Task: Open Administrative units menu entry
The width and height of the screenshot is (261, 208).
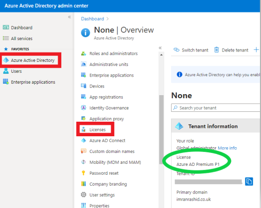Action: point(109,64)
